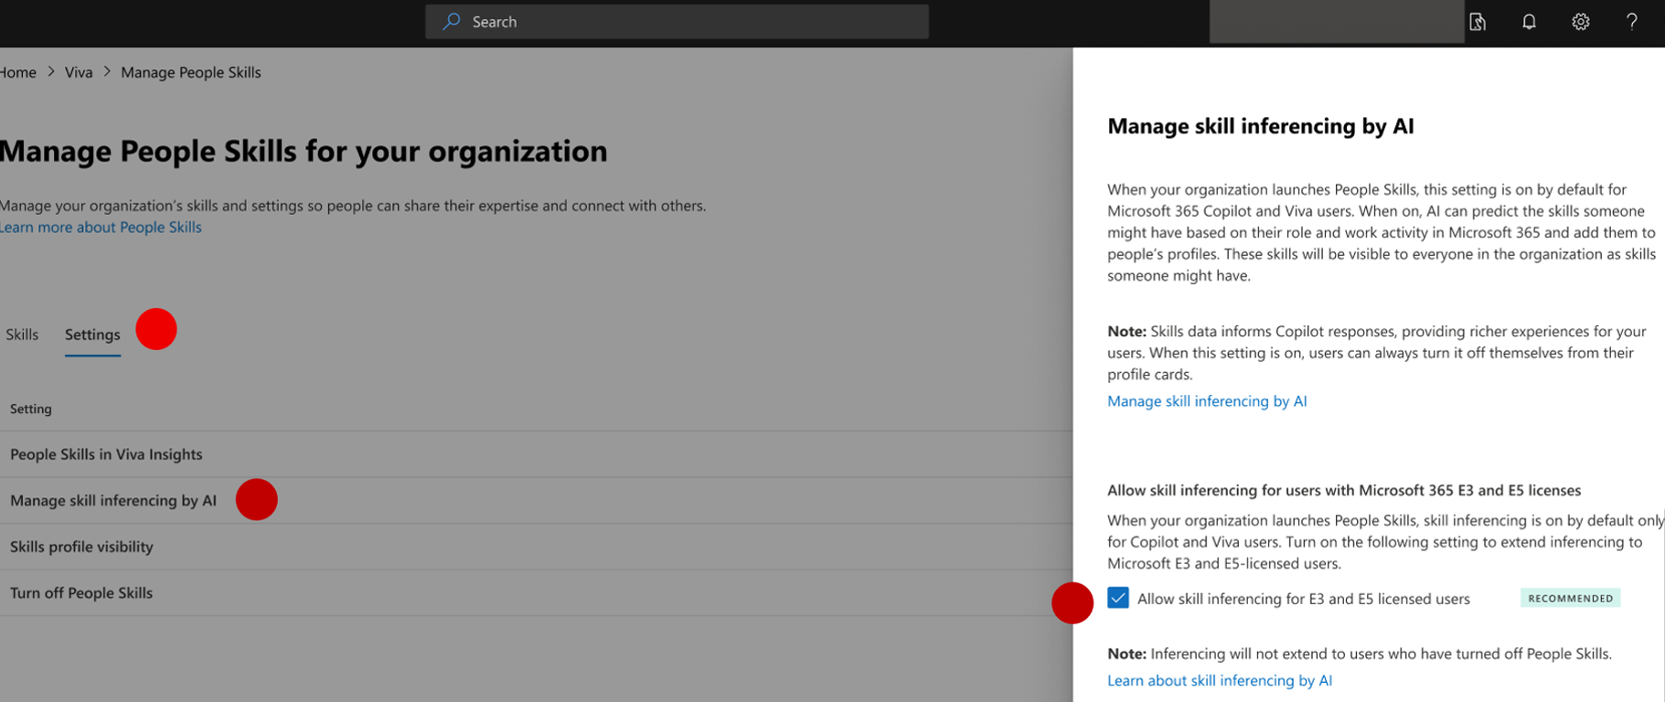1665x702 pixels.
Task: Open the Learn about skill inferencing by AI link
Action: [x=1219, y=680]
